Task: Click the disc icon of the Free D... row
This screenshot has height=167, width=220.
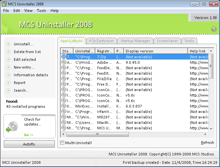Action: coord(64,84)
